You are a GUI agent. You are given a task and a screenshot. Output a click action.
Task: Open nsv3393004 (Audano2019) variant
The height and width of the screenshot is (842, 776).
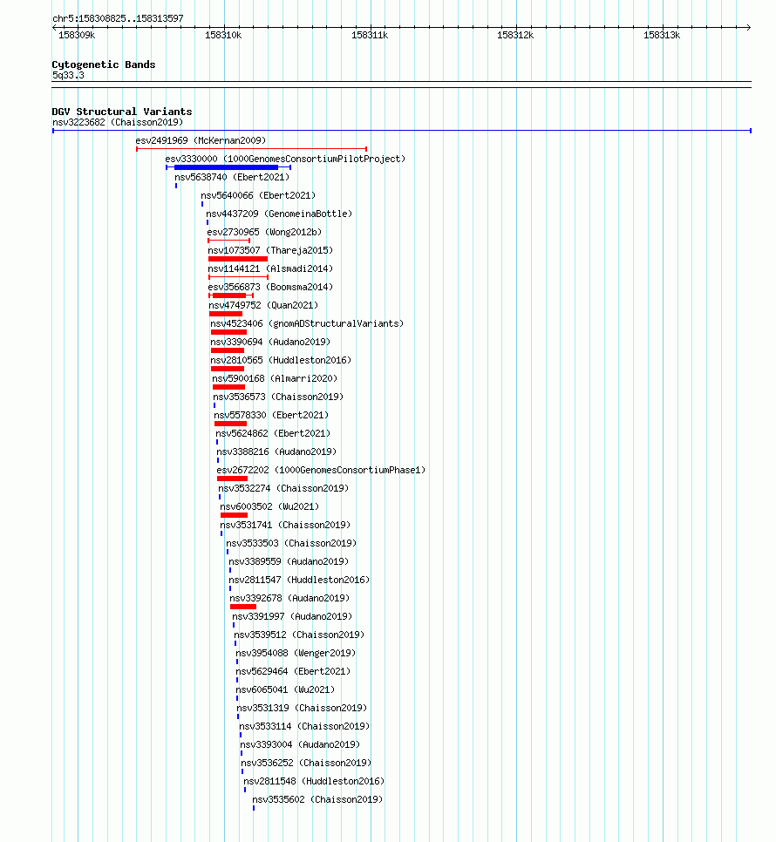point(300,744)
